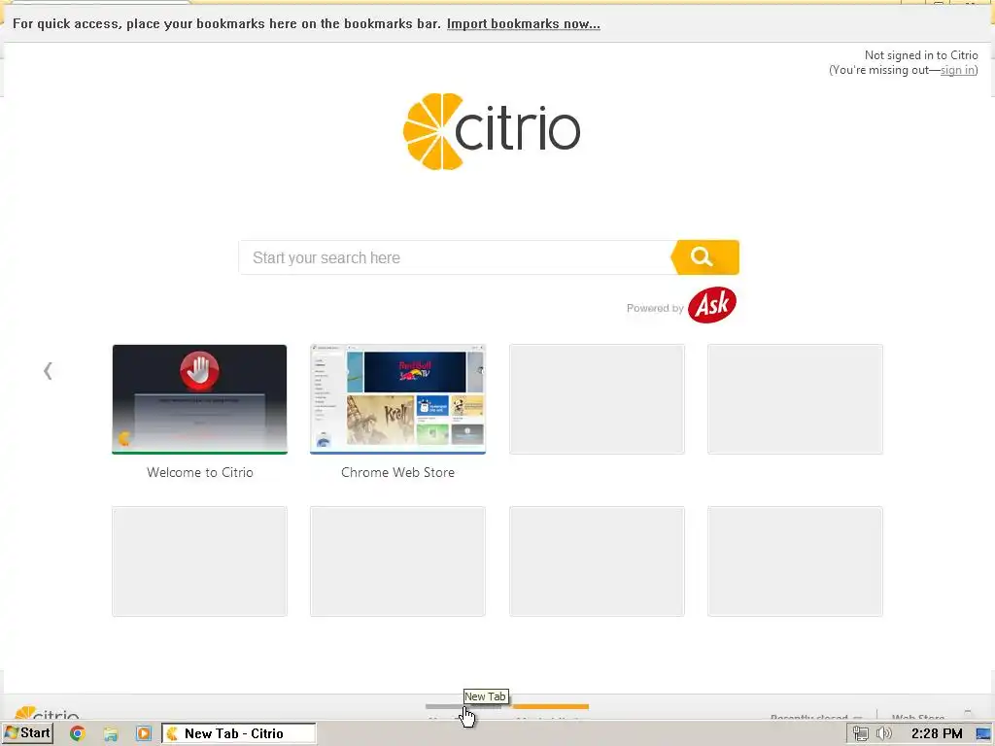This screenshot has height=746, width=995.
Task: Click the network tray icon
Action: [x=861, y=733]
